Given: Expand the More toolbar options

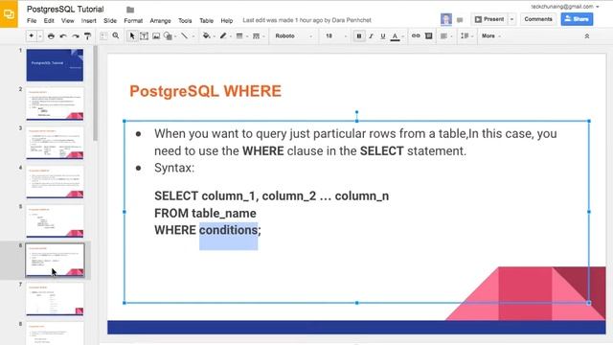Looking at the screenshot, I should pyautogui.click(x=490, y=36).
